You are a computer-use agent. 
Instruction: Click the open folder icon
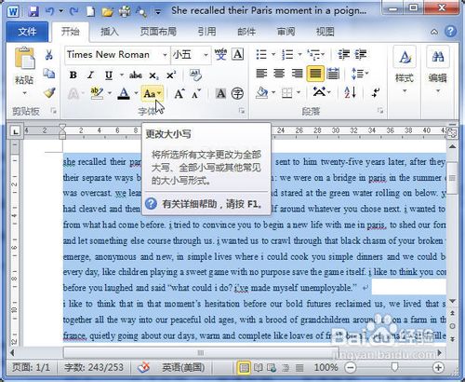pyautogui.click(x=108, y=12)
